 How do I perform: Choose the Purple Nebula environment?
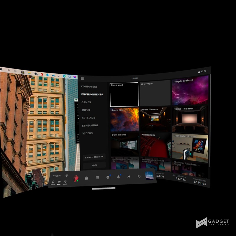(190, 91)
